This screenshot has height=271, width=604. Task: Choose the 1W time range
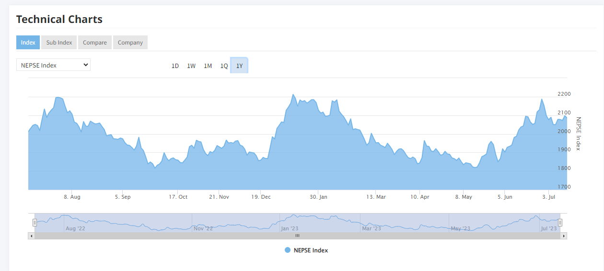click(191, 66)
